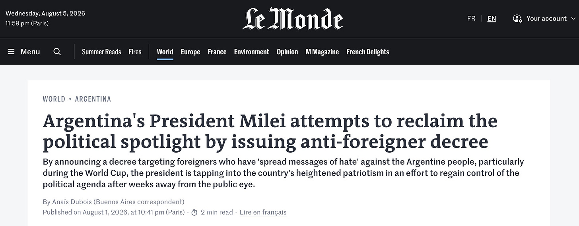
Task: Open the Your account dropdown label
Action: click(x=546, y=18)
